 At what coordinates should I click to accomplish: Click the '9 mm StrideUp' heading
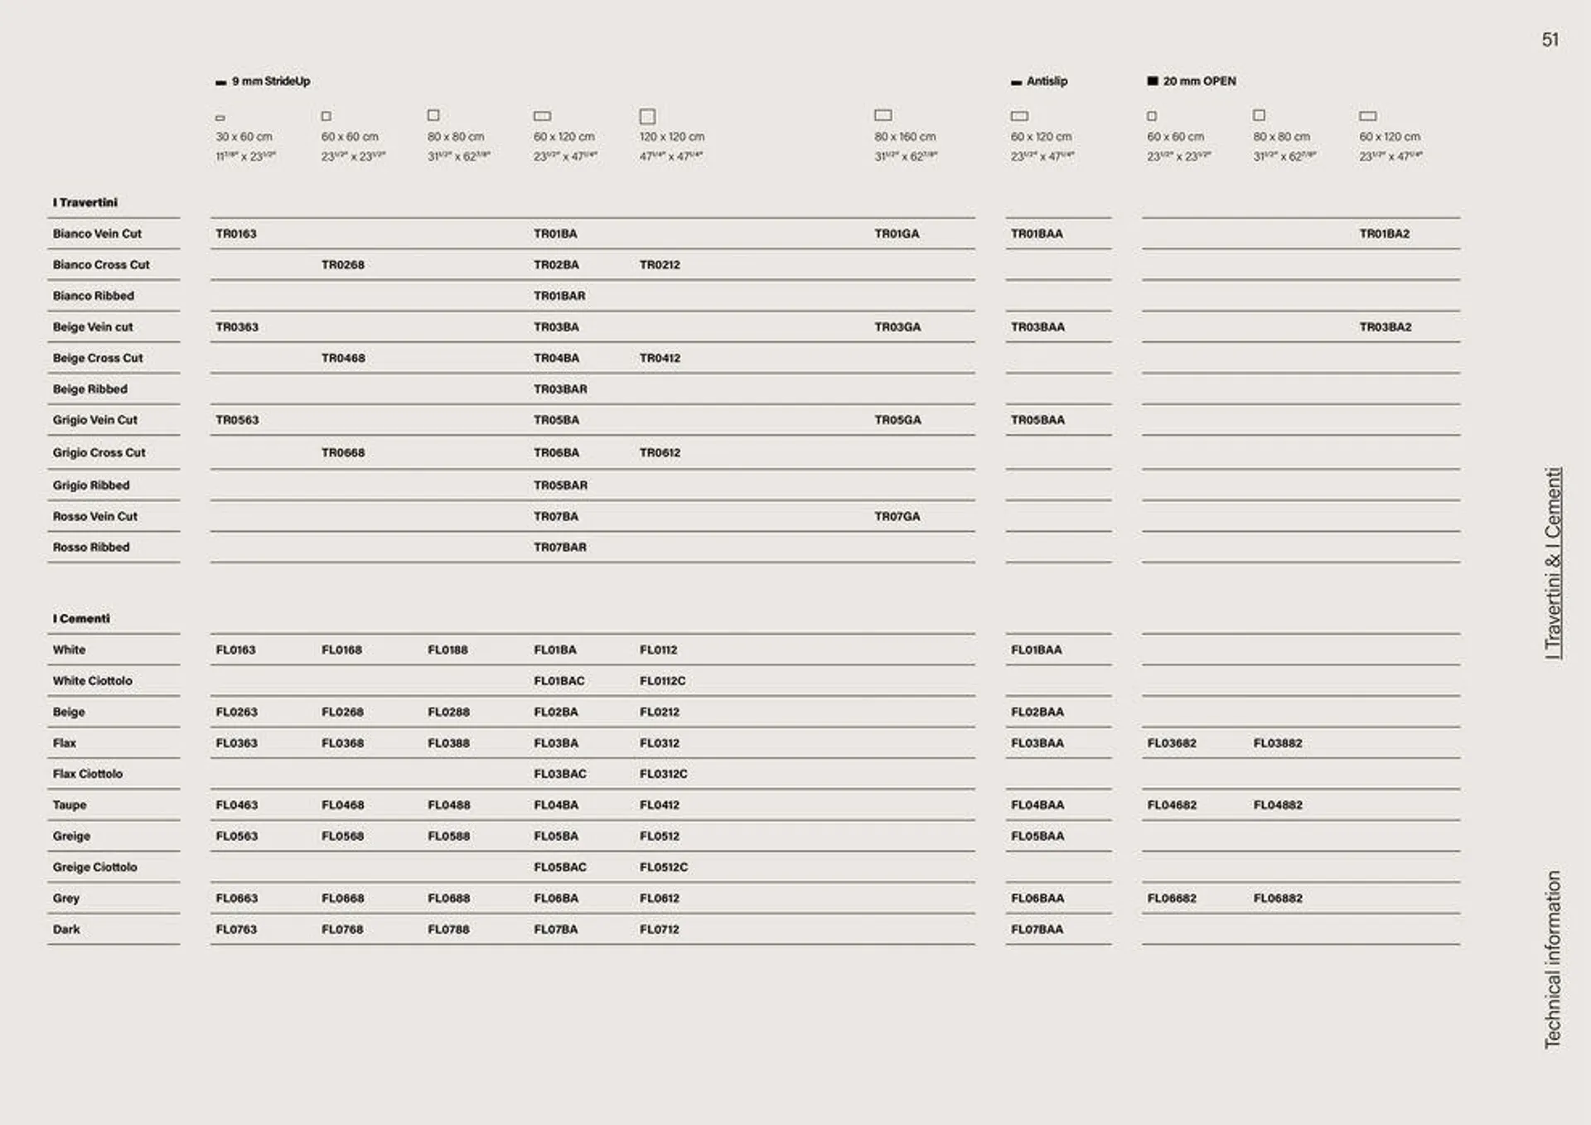pos(271,81)
